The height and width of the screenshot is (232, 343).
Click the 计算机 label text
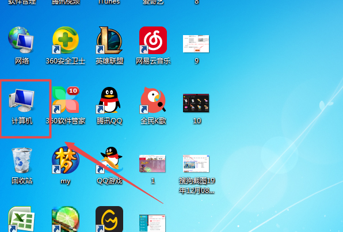(x=22, y=120)
